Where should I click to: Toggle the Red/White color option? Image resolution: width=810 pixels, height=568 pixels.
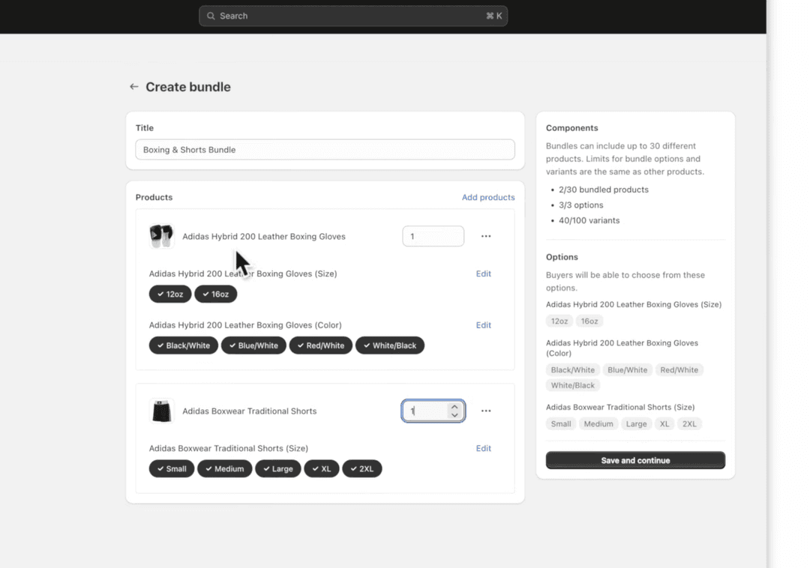click(320, 345)
